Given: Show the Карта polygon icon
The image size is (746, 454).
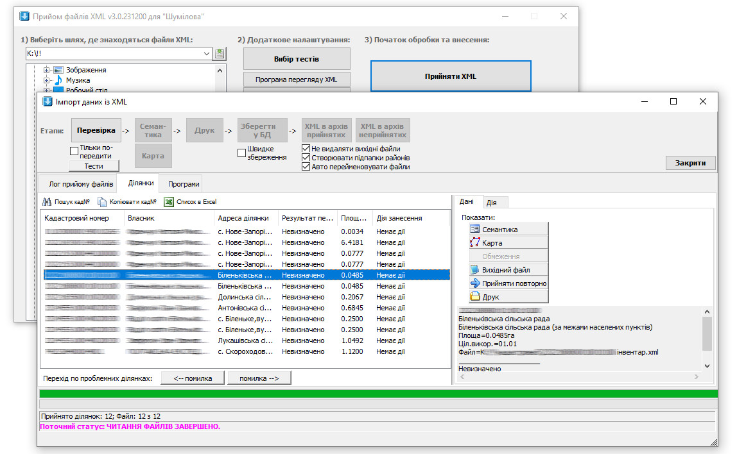Looking at the screenshot, I should [x=474, y=242].
